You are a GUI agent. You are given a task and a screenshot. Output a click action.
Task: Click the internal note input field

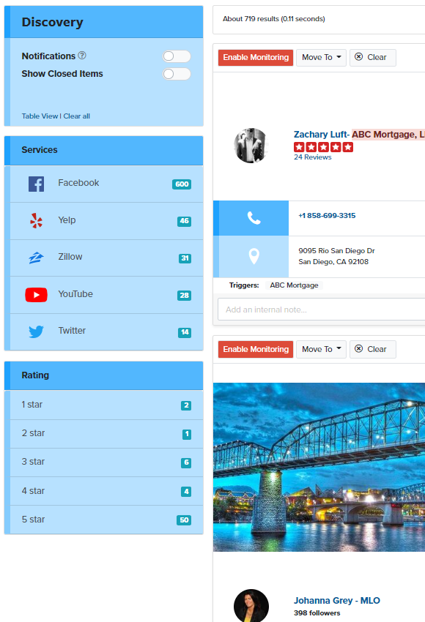(322, 310)
